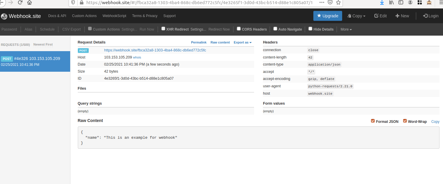The image size is (443, 184).
Task: Click the lock site security icon
Action: [81, 2]
